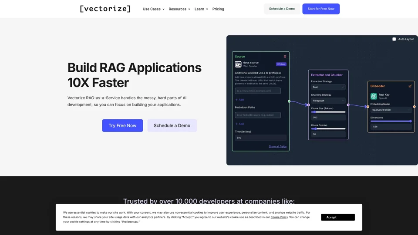Click the web crawler docs source icon
Image resolution: width=418 pixels, height=235 pixels.
point(238,64)
